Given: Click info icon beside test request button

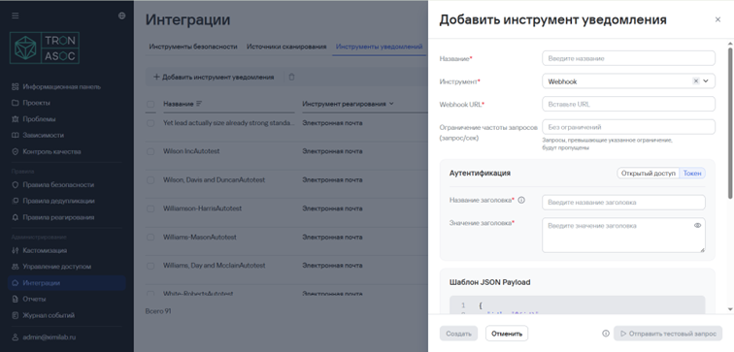Looking at the screenshot, I should (x=606, y=334).
